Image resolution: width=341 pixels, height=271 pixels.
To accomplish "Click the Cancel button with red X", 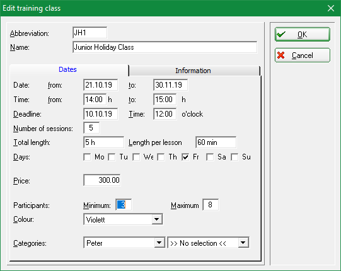I will [303, 55].
